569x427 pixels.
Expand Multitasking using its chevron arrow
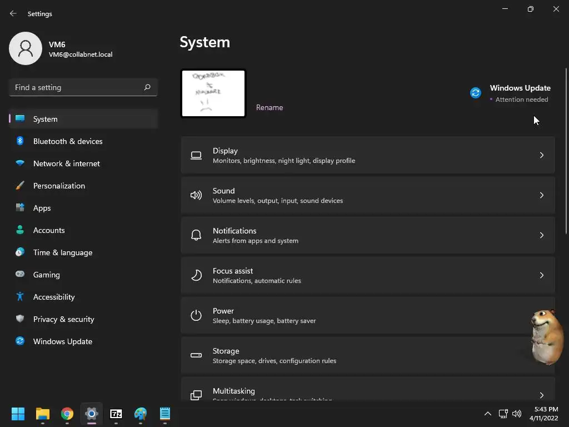[x=541, y=395]
